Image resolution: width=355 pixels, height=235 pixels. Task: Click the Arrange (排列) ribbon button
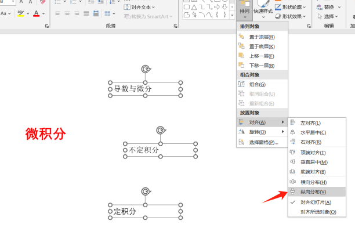pyautogui.click(x=245, y=9)
